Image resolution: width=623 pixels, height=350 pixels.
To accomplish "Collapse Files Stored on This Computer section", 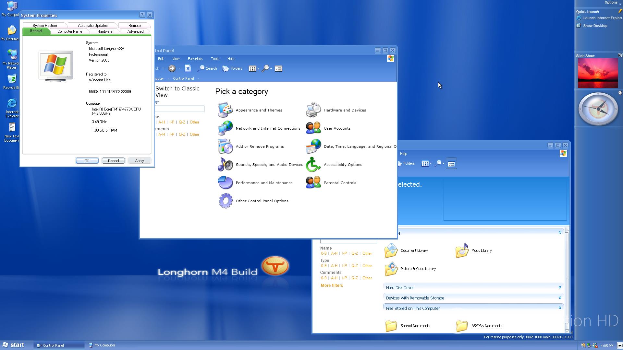I will click(x=559, y=308).
